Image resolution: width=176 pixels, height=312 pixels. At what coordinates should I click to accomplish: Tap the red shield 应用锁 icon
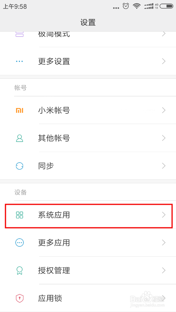[x=20, y=298]
